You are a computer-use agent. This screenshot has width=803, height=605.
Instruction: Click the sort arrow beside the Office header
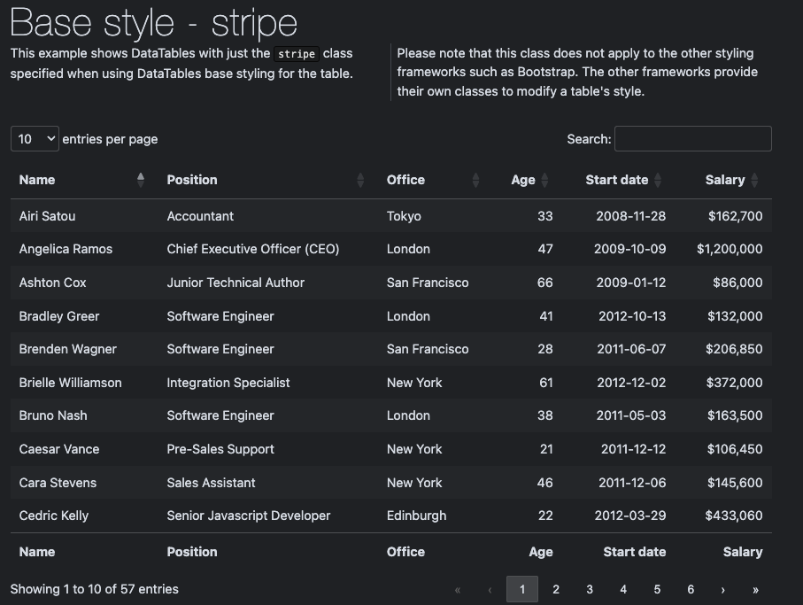(475, 179)
